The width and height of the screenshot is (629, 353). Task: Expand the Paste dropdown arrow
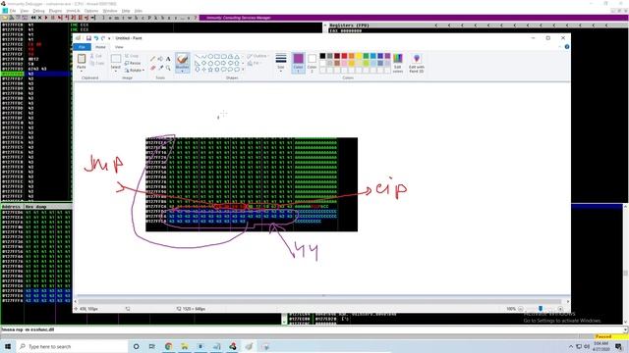tap(82, 71)
